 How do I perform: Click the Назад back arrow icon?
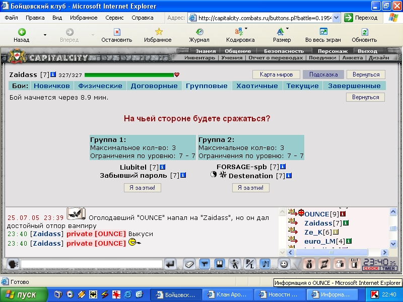point(22,32)
